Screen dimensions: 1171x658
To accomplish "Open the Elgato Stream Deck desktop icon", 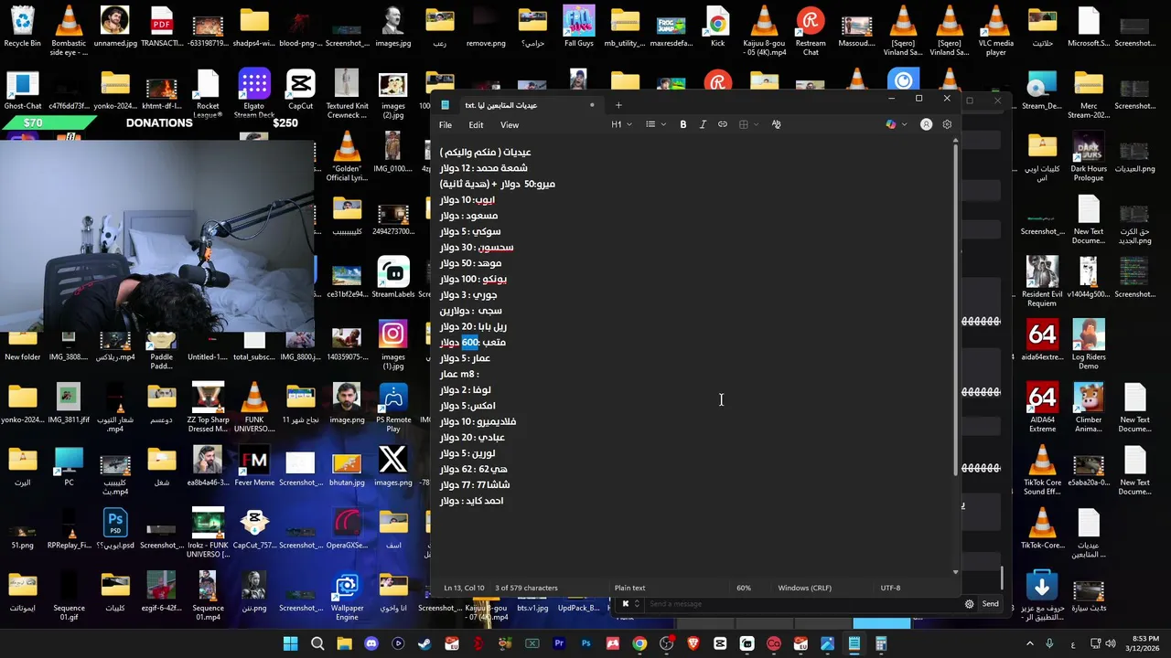I will [254, 94].
